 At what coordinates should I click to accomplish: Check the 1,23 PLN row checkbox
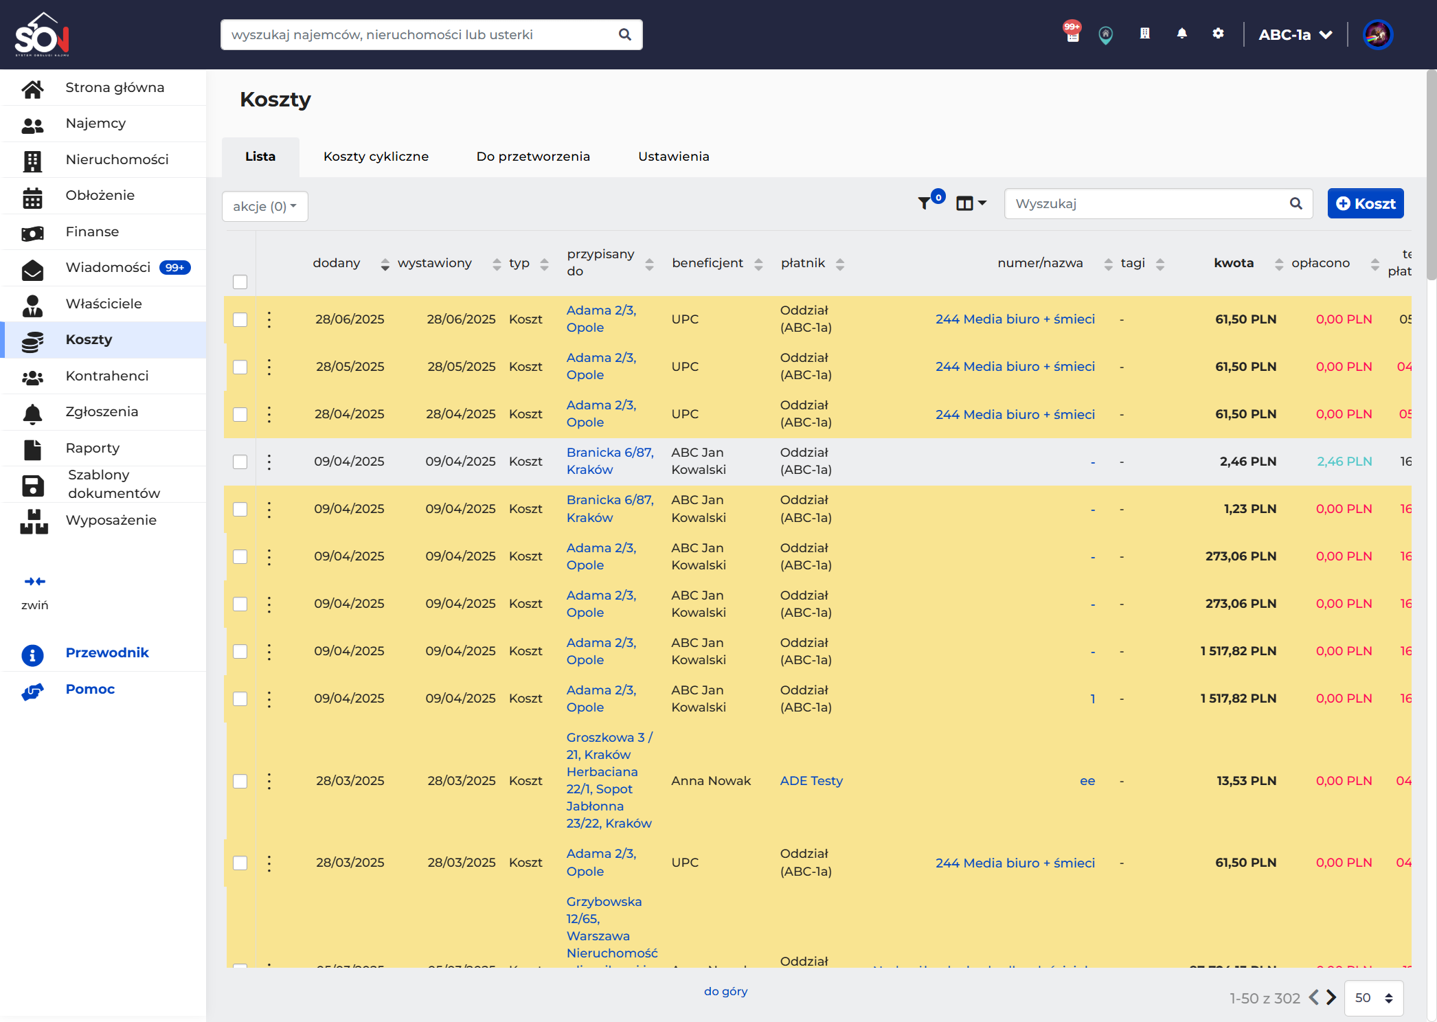240,509
